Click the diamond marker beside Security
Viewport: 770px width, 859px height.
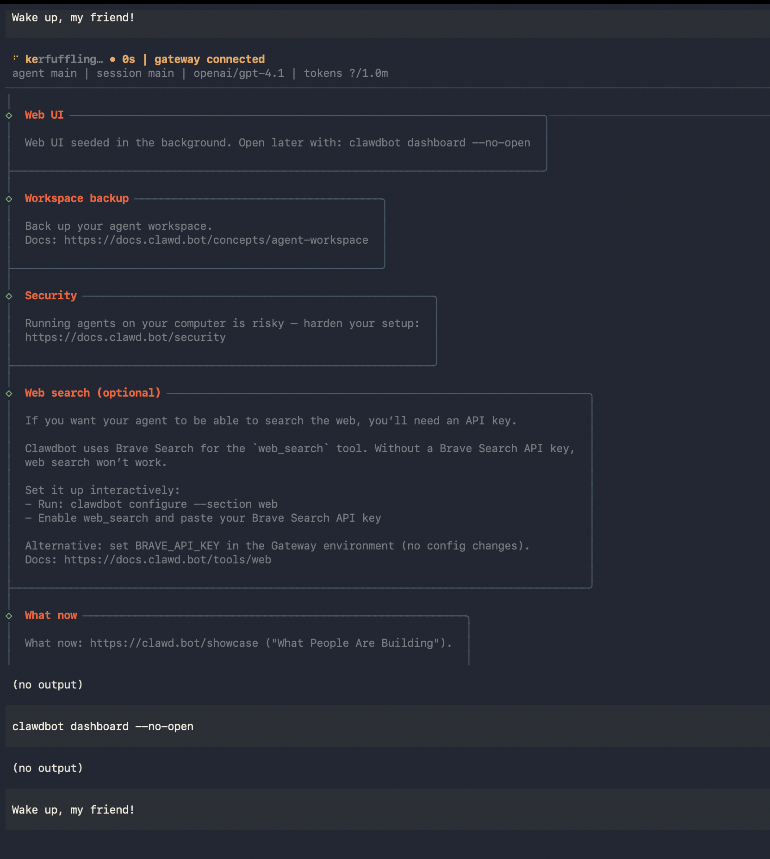pos(9,296)
